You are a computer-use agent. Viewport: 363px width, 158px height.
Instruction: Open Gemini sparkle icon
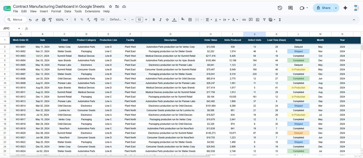click(345, 8)
